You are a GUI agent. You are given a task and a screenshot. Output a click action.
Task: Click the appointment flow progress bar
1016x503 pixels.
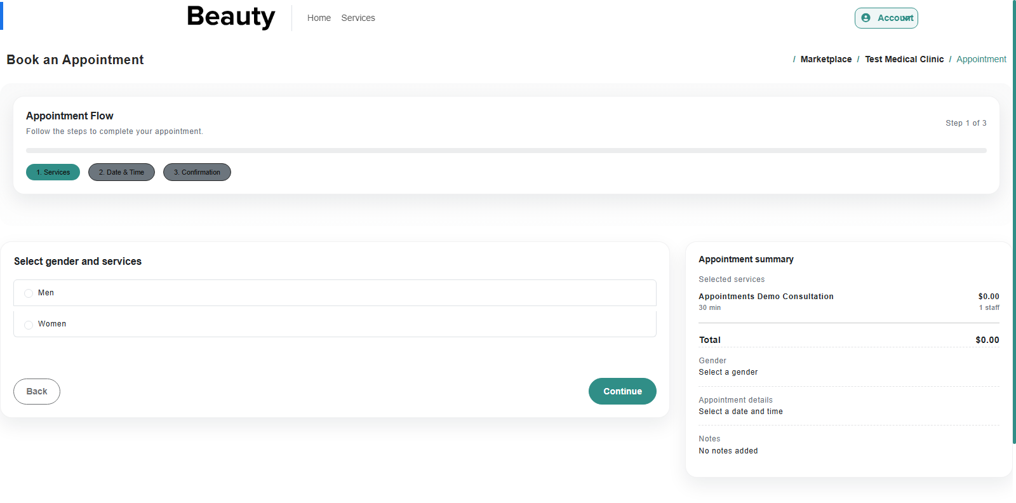pos(505,151)
